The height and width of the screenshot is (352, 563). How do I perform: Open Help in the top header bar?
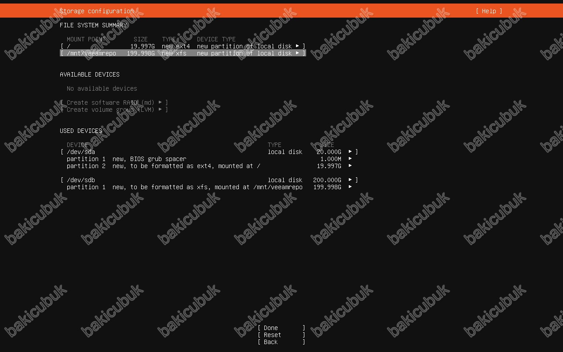point(489,11)
